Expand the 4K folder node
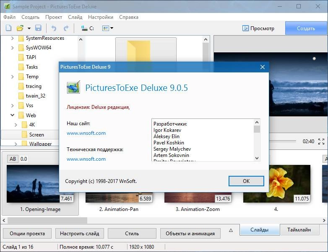Image resolution: width=328 pixels, height=252 pixels. (16, 125)
